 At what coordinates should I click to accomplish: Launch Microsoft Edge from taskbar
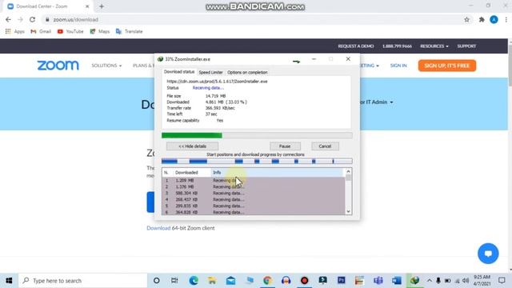point(194,281)
